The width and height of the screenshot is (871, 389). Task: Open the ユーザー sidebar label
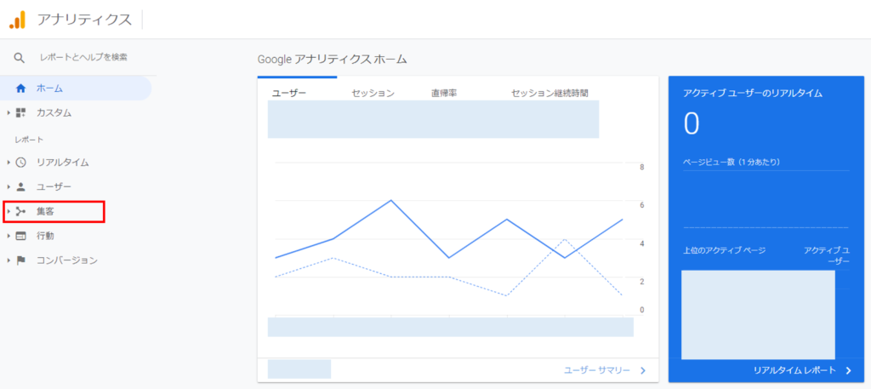(x=54, y=186)
